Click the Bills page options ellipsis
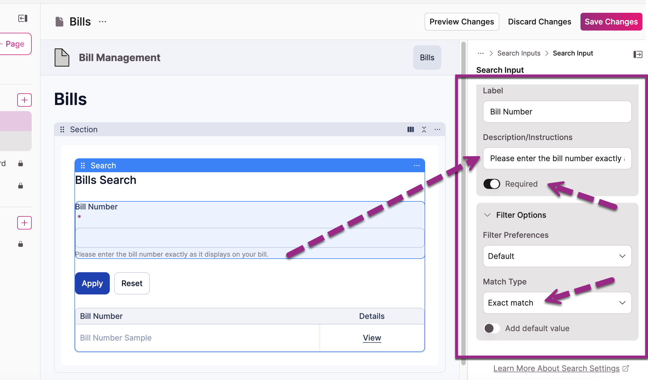The height and width of the screenshot is (380, 648). pyautogui.click(x=103, y=22)
